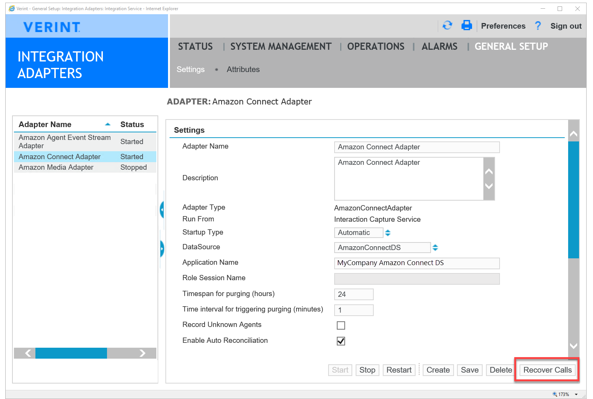Click the Restart button
The image size is (593, 399).
point(399,370)
